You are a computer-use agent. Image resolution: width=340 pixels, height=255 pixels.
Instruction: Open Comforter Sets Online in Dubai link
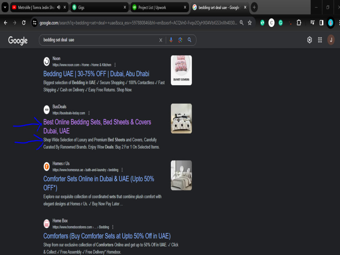(99, 183)
